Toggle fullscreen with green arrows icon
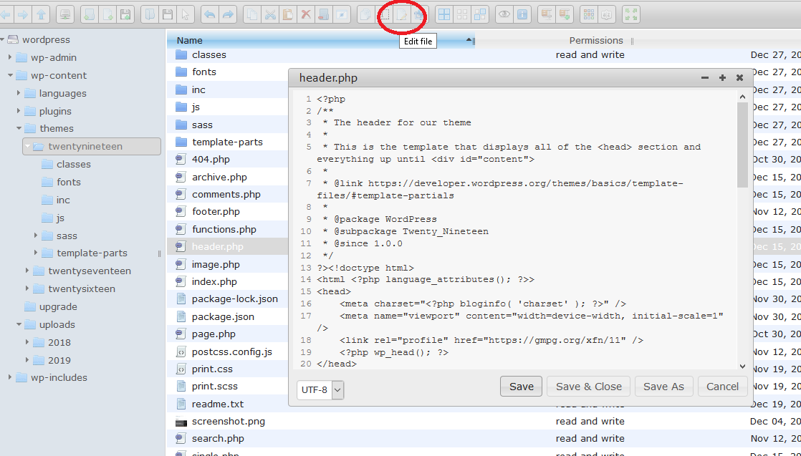This screenshot has width=801, height=456. (x=631, y=15)
